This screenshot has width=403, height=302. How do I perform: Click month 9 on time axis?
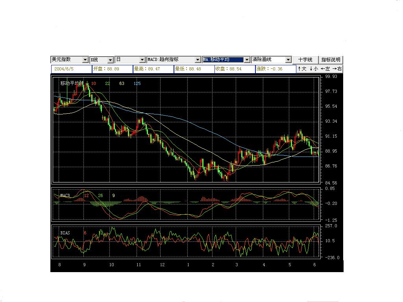[x=84, y=265]
